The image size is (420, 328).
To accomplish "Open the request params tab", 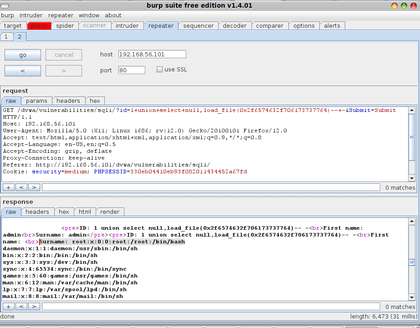I will tap(36, 101).
